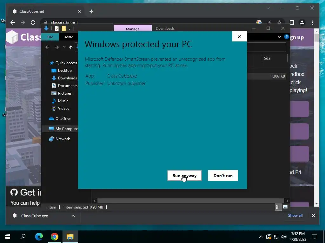Go up one folder level
The image size is (325, 243).
[x=71, y=47]
